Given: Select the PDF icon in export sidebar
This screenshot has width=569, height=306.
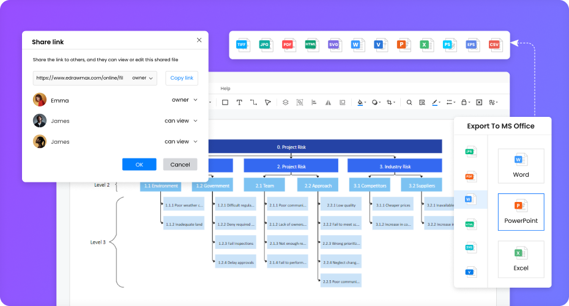Looking at the screenshot, I should (470, 176).
